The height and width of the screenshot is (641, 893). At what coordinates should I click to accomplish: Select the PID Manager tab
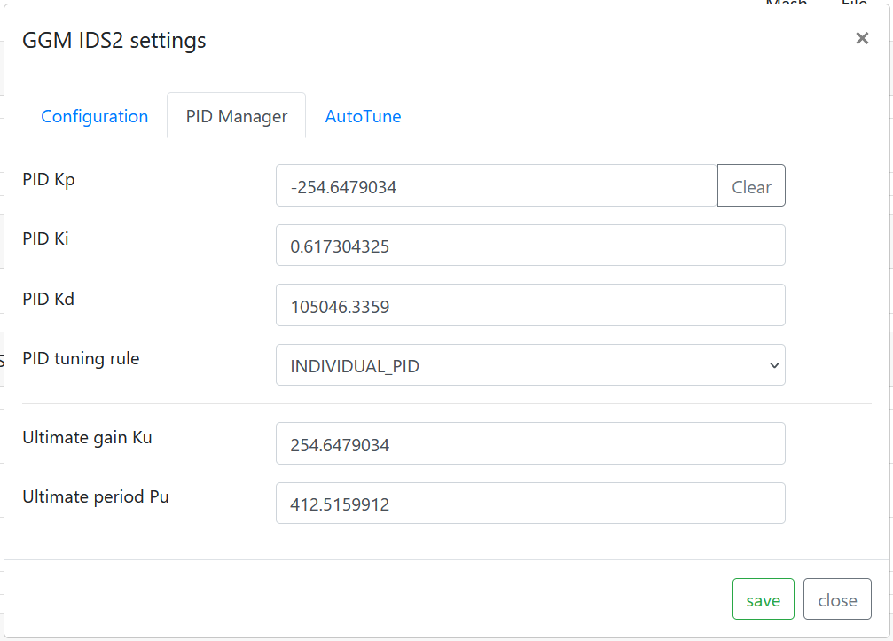(x=236, y=116)
